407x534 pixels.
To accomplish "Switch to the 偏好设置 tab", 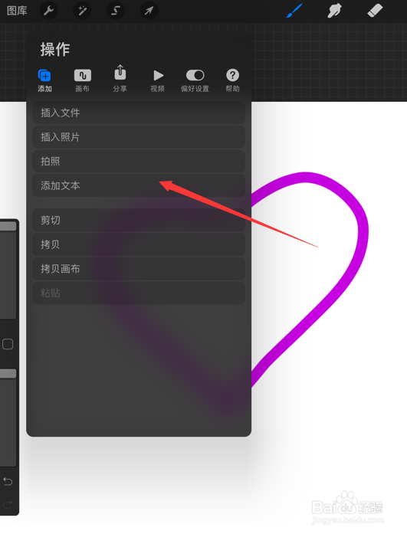I will [195, 80].
